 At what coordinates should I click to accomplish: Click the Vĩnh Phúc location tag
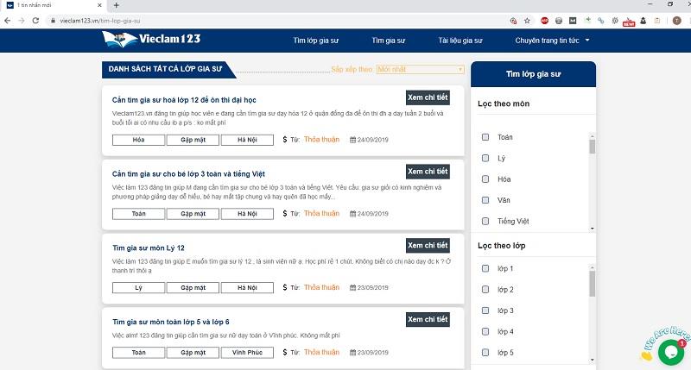[246, 353]
